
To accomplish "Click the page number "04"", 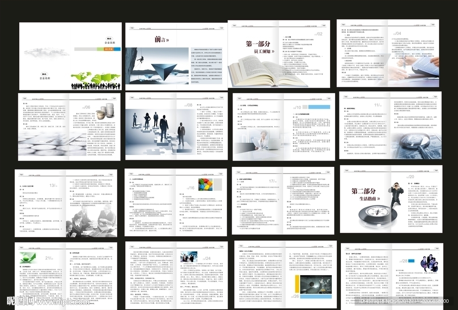I will (399, 34).
